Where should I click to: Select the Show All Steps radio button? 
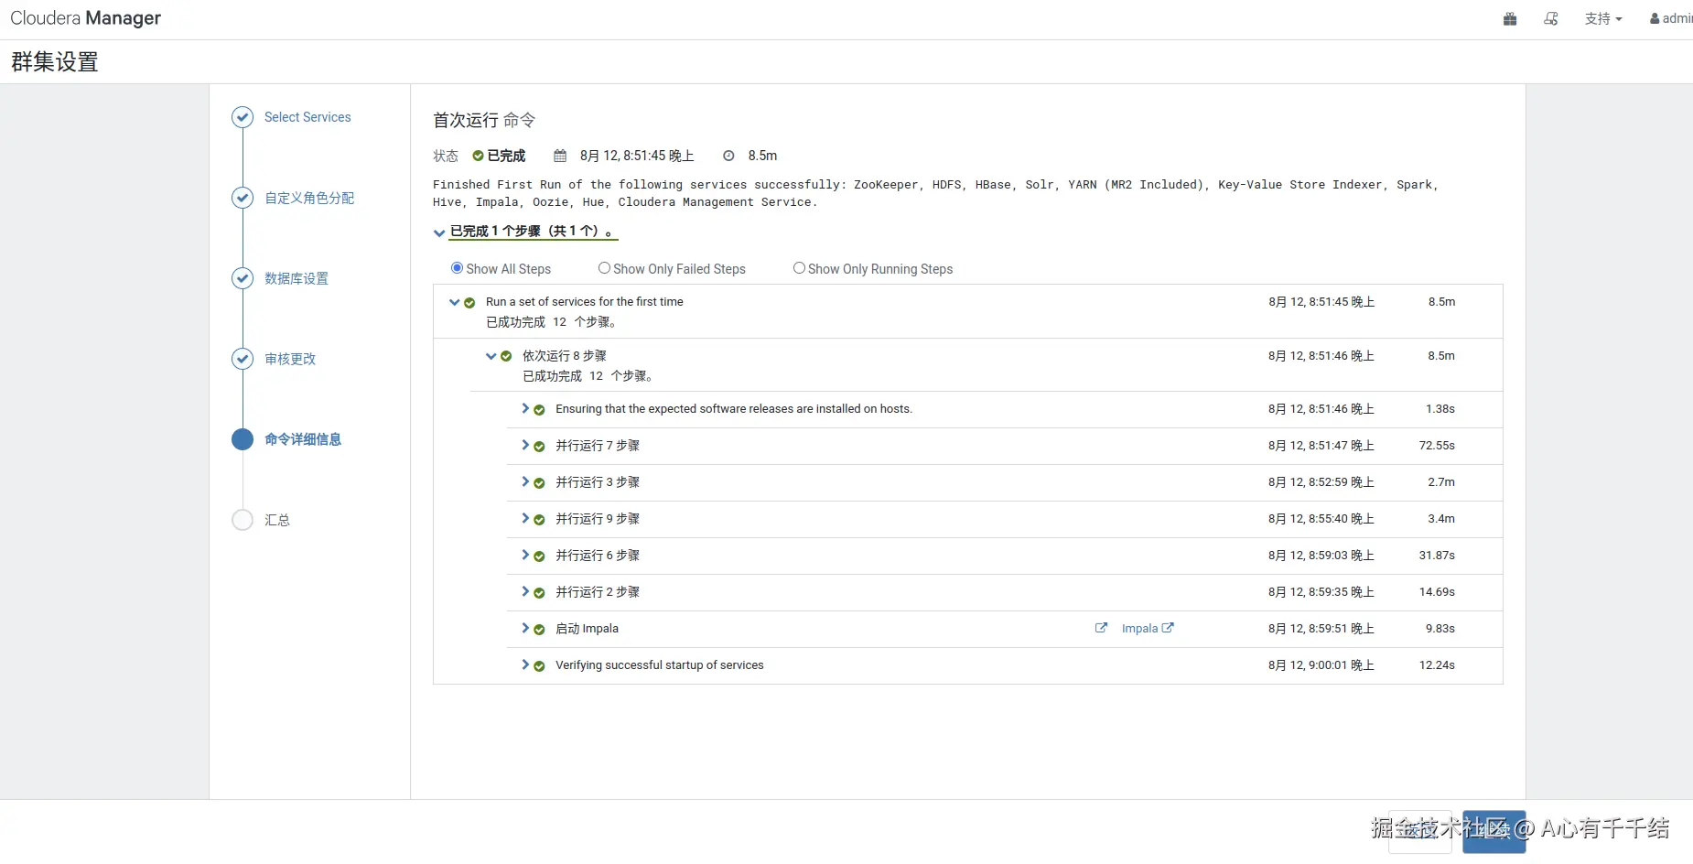(x=457, y=268)
